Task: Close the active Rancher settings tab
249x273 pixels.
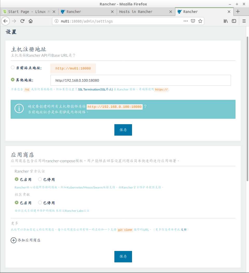Action: tap(229, 12)
